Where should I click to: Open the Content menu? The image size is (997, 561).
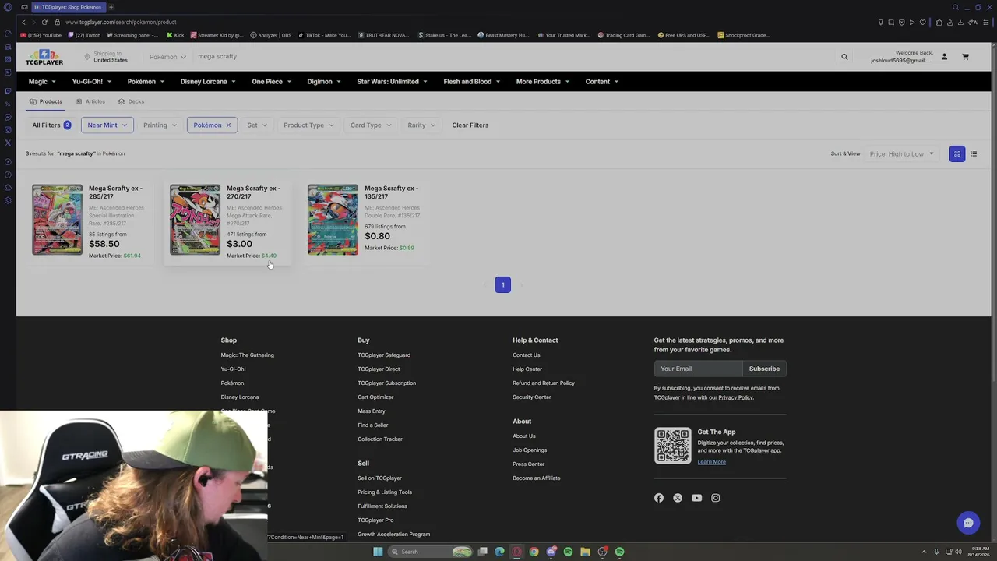pyautogui.click(x=602, y=81)
